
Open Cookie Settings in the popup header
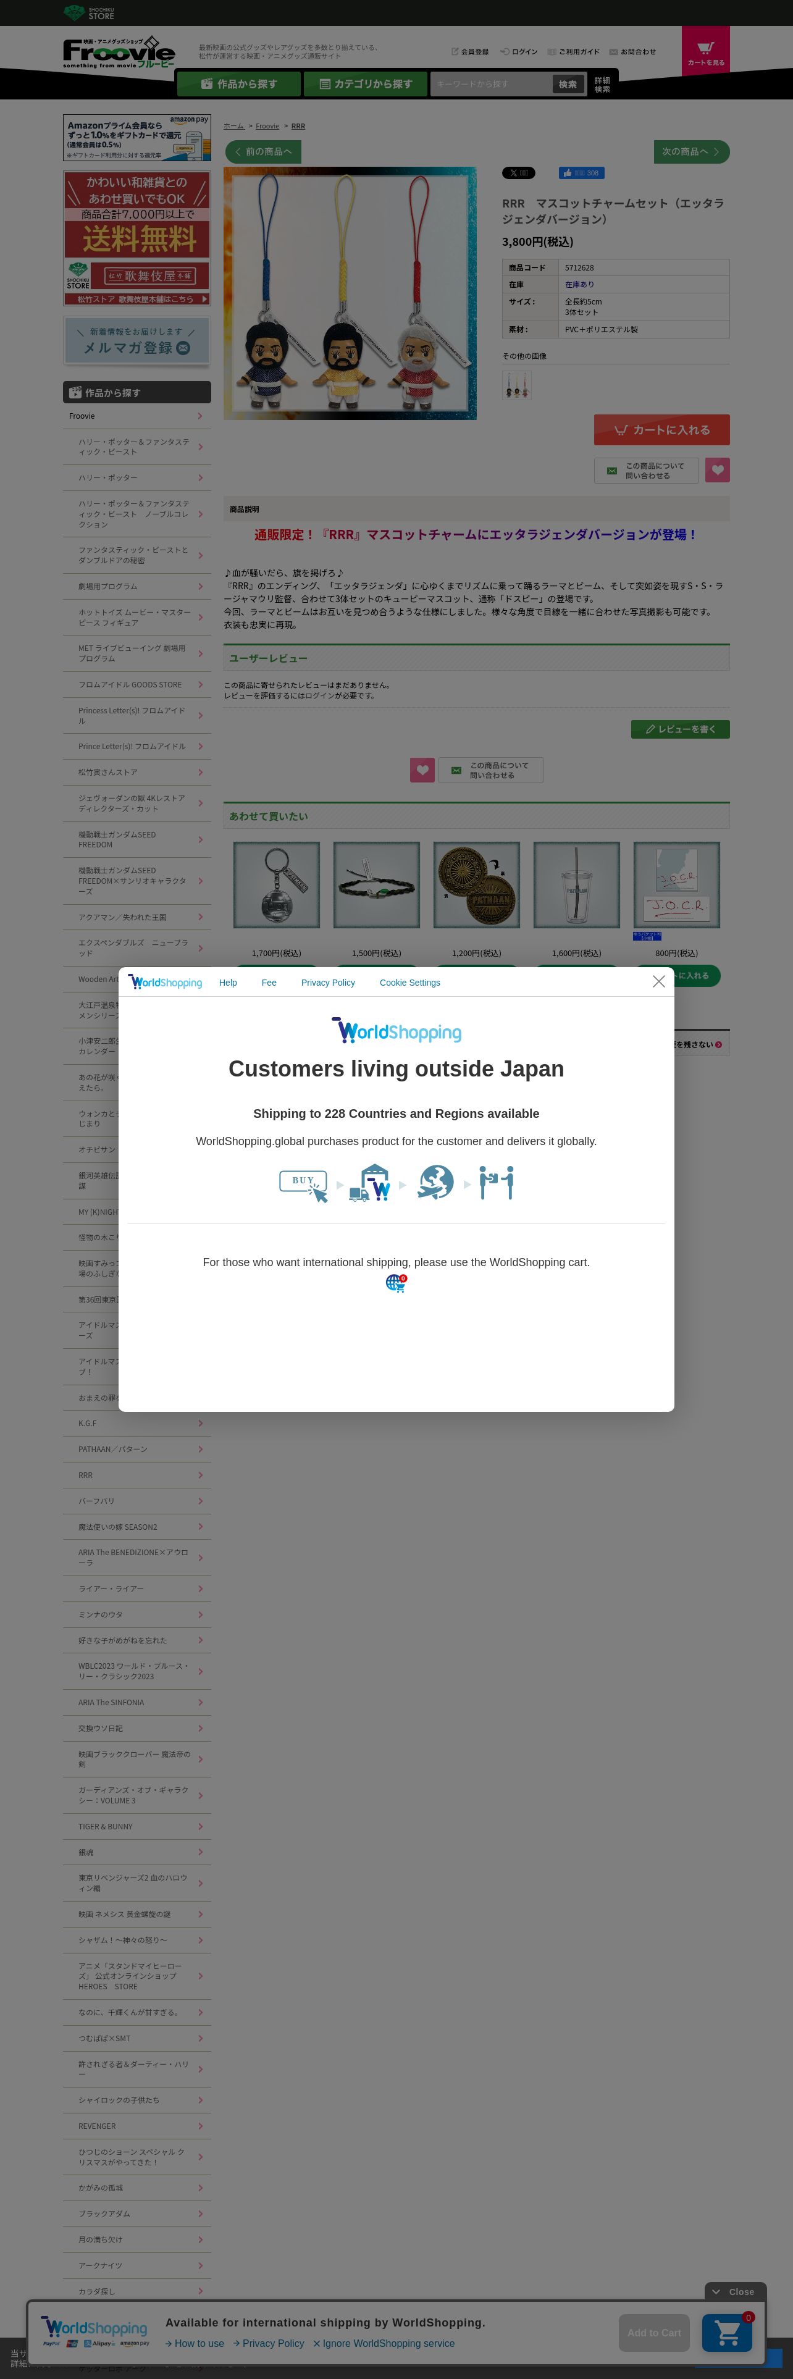[410, 983]
